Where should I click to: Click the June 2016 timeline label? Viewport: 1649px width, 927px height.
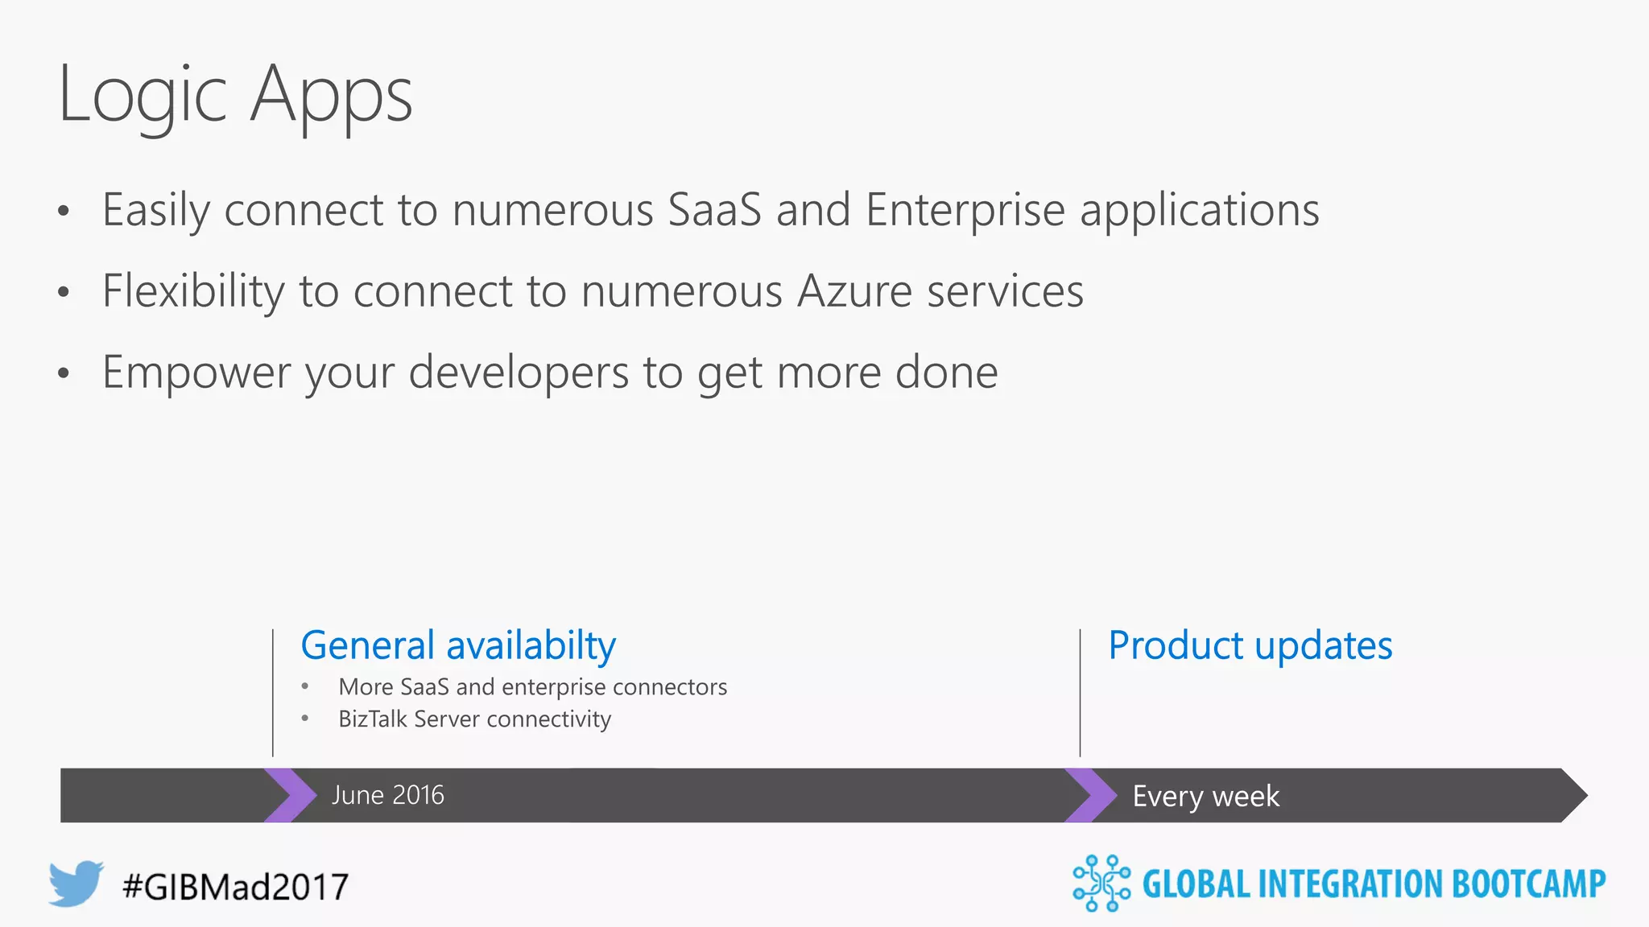(388, 795)
